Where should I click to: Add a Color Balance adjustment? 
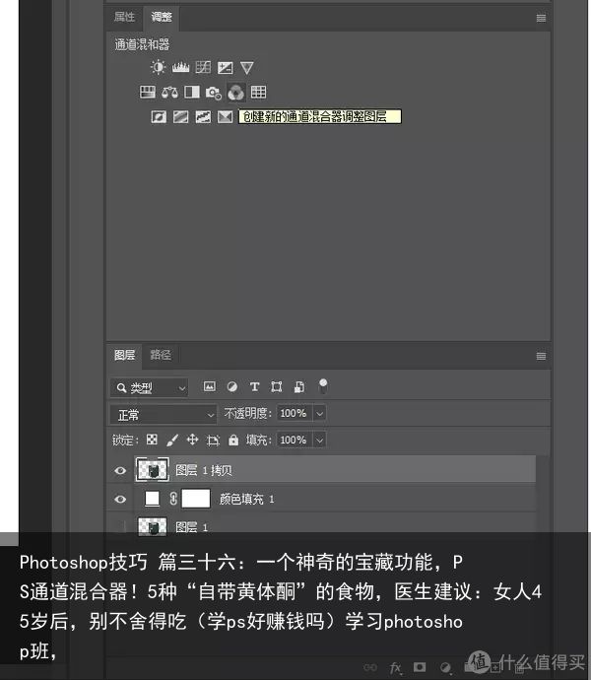point(169,92)
